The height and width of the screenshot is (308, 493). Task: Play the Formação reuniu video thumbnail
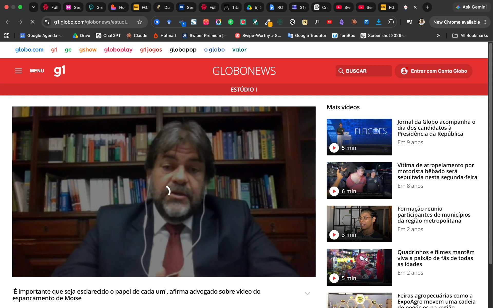[x=359, y=224]
